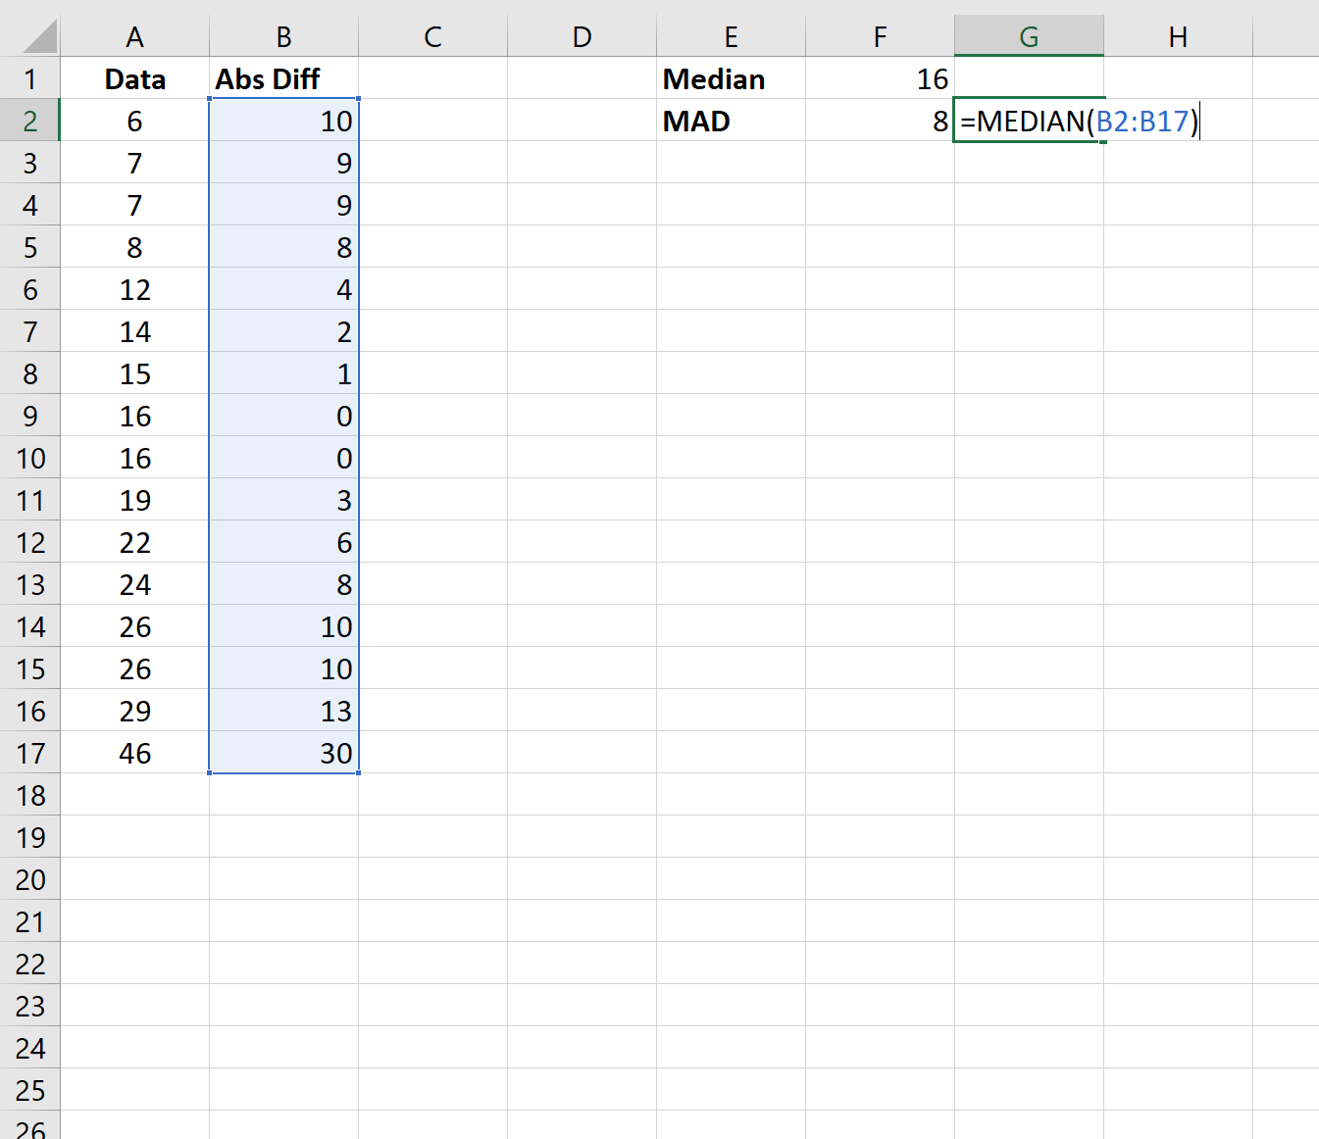The image size is (1319, 1139).
Task: Click the Abs Diff cell showing 13
Action: 284,712
